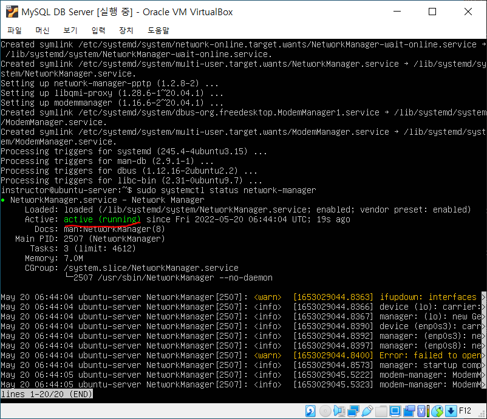Click the optical disc drive status icon
The width and height of the screenshot is (487, 419).
coord(325,411)
